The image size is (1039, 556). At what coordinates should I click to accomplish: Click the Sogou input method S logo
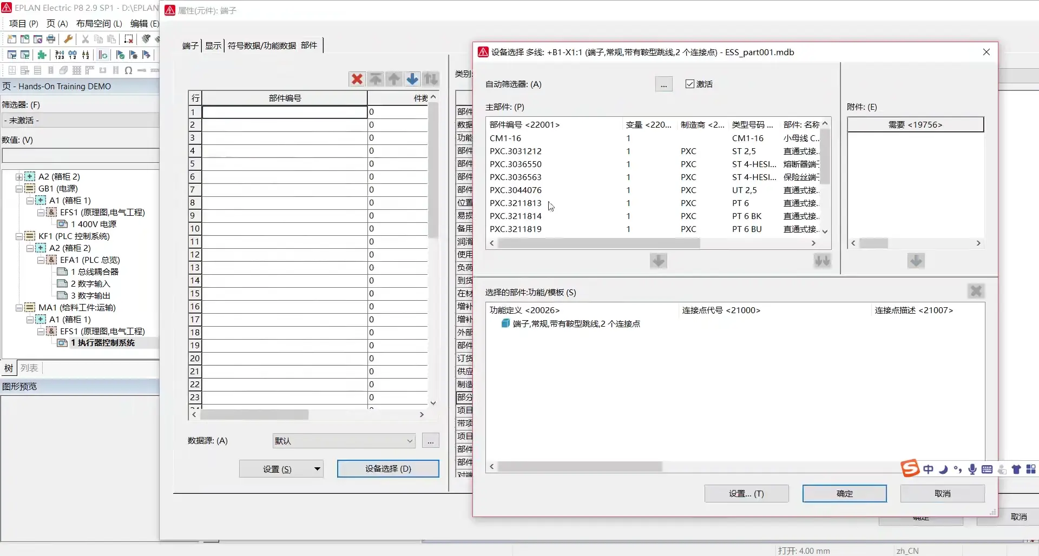tap(910, 468)
